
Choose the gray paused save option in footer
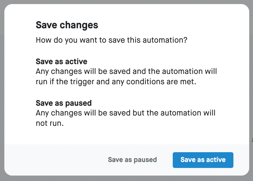coord(132,160)
